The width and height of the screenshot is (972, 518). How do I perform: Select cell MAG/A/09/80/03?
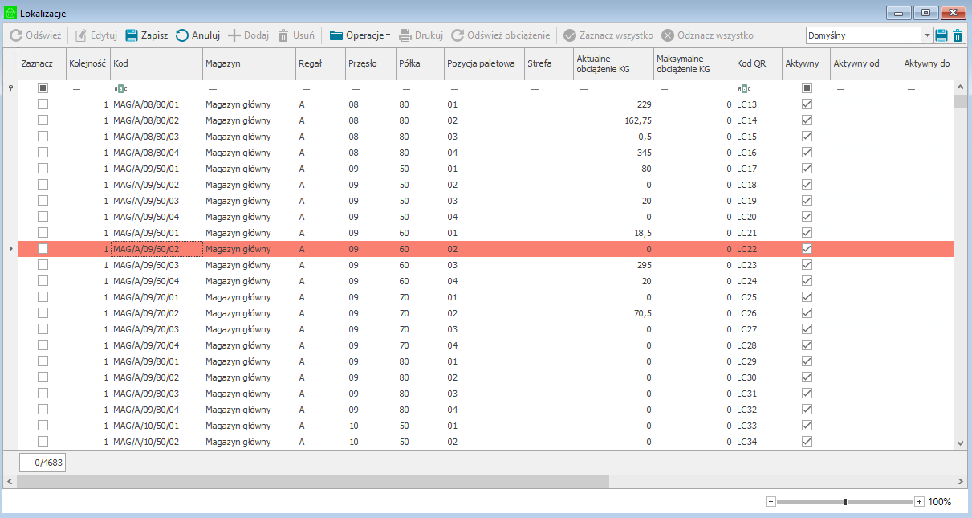(x=157, y=394)
